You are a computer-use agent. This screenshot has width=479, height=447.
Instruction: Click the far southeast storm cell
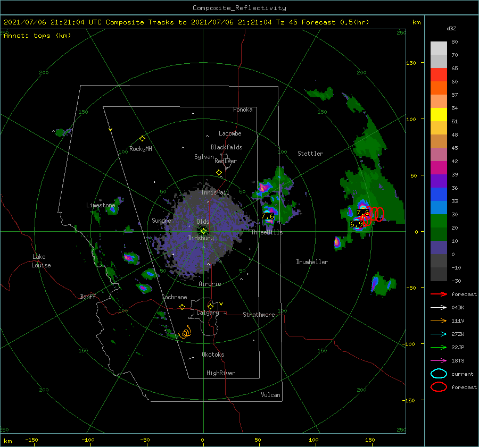383,285
